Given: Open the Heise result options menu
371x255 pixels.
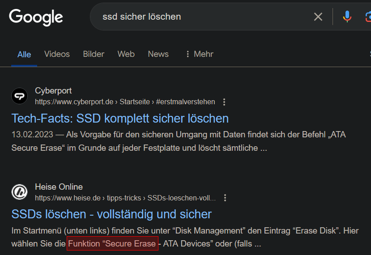Looking at the screenshot, I should click(x=225, y=198).
